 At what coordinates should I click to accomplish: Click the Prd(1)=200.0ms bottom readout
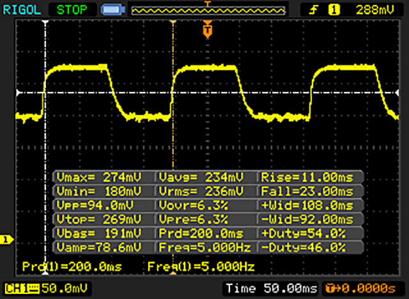72,266
